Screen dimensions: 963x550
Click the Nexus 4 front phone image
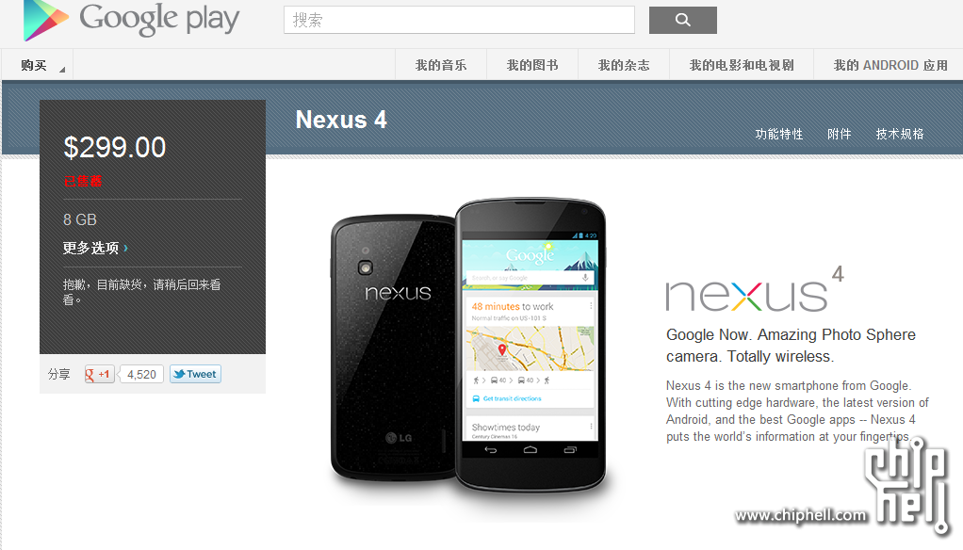point(530,345)
